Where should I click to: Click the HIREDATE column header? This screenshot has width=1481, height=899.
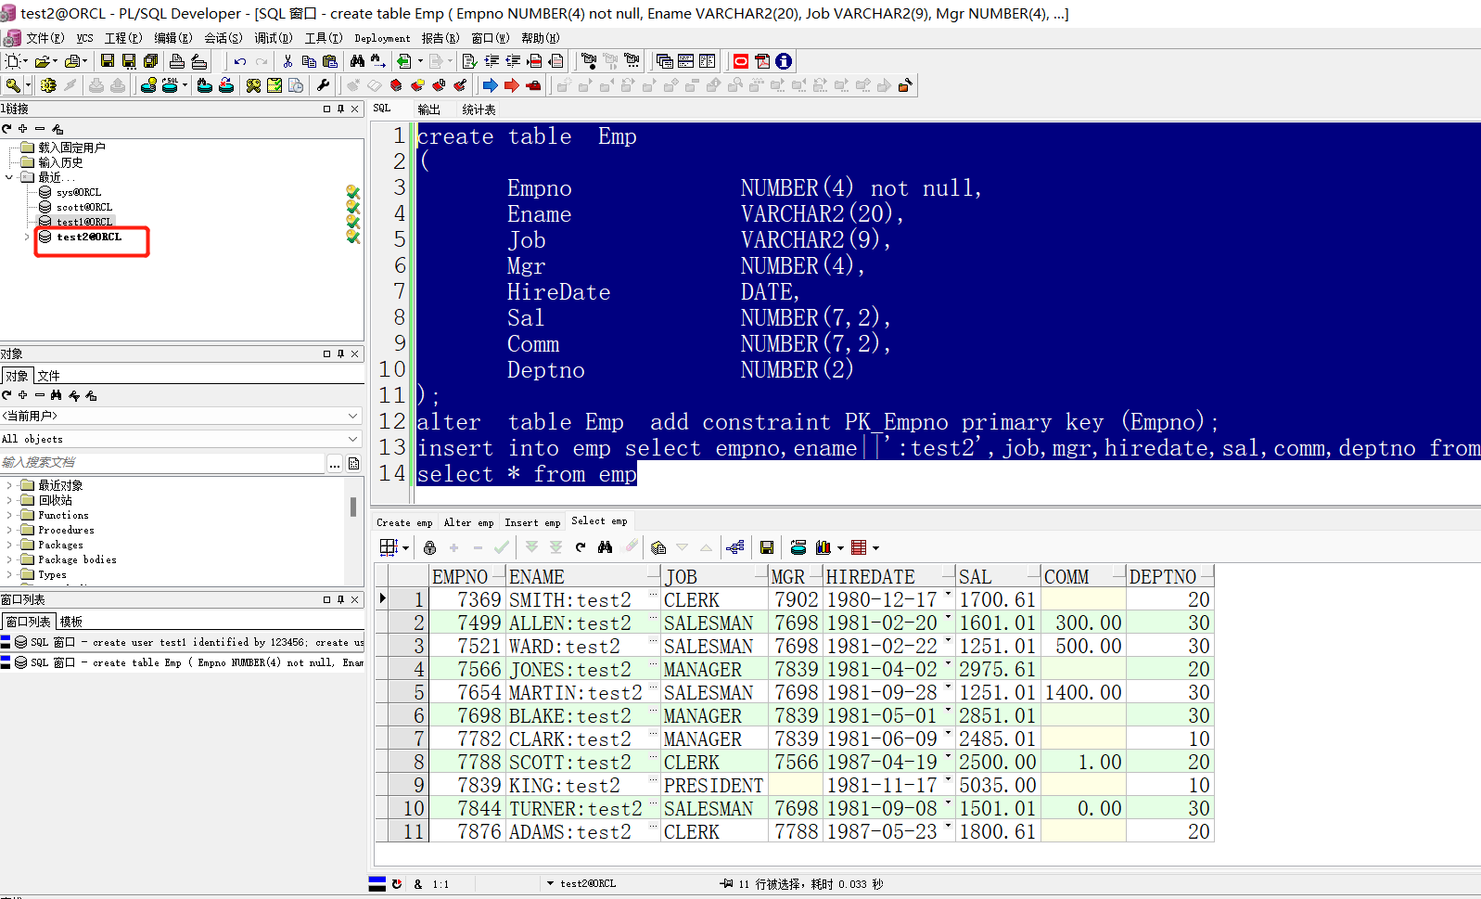(x=889, y=576)
